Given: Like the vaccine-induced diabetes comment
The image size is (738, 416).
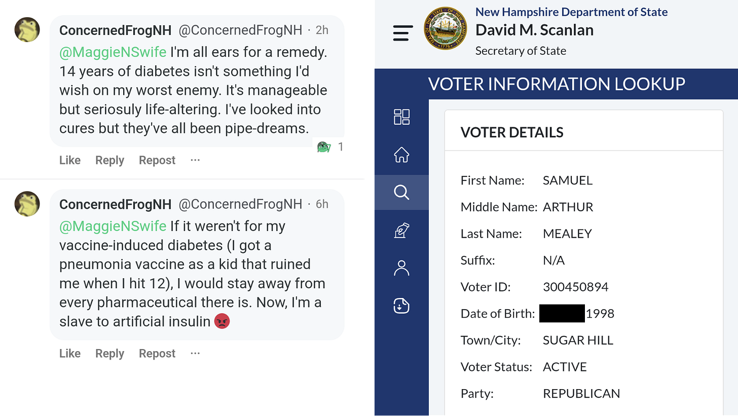Looking at the screenshot, I should point(70,353).
